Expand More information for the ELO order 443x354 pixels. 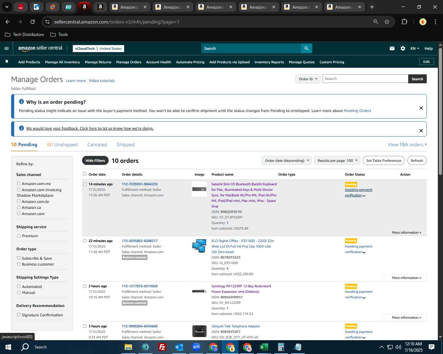click(405, 278)
